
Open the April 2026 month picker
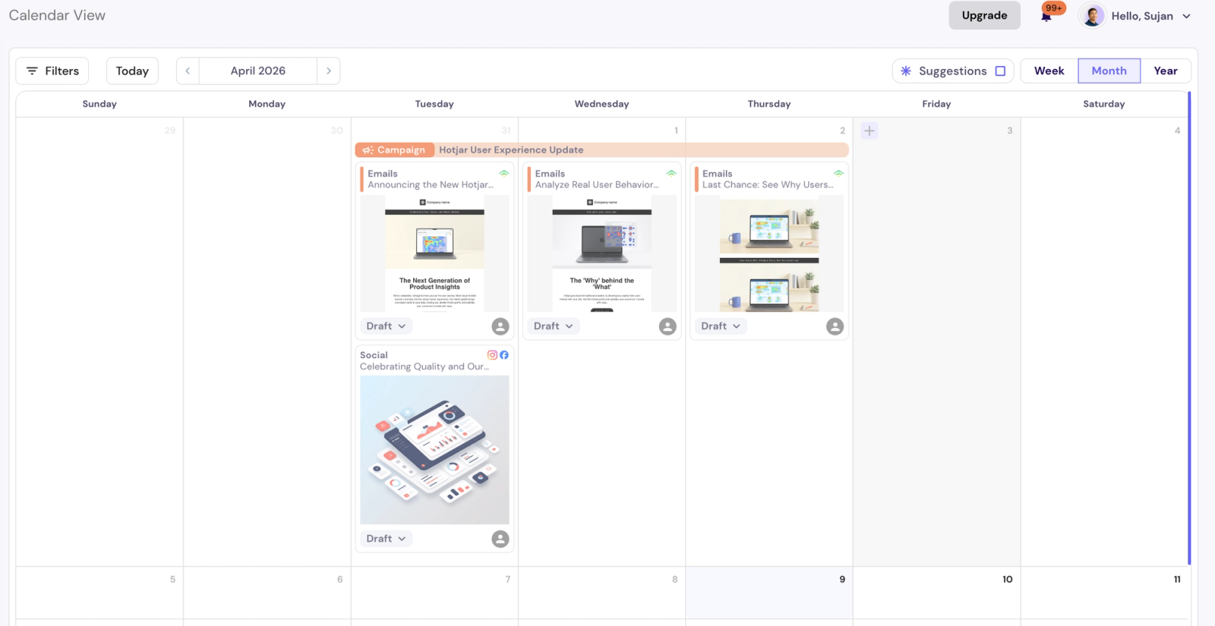coord(258,71)
